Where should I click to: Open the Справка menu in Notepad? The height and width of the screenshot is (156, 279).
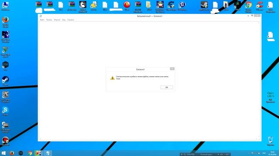[x=71, y=20]
